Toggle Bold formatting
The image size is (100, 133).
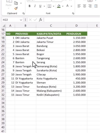point(29,6)
